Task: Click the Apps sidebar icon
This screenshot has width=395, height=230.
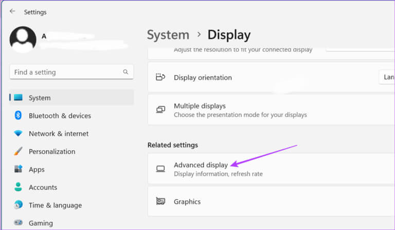Action: pyautogui.click(x=19, y=169)
